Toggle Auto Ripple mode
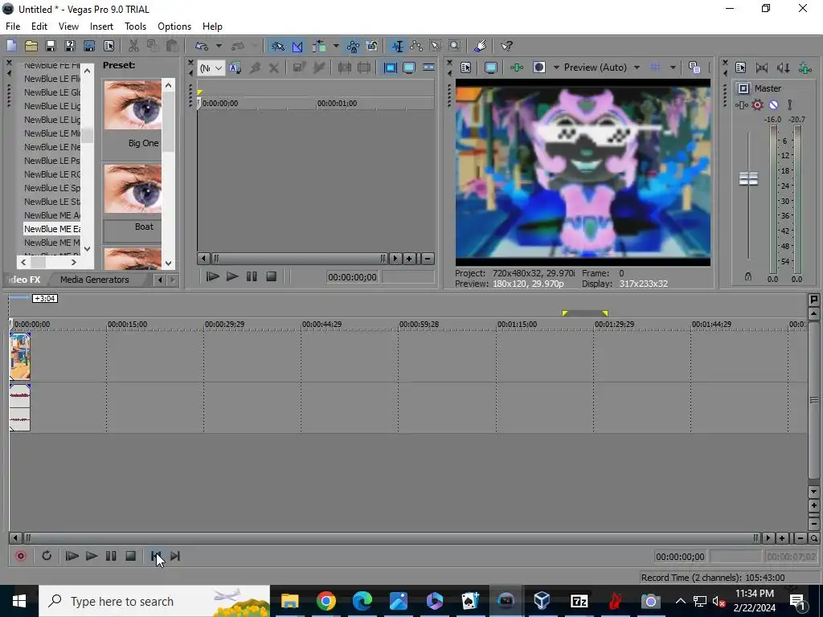This screenshot has height=617, width=823. 319,46
